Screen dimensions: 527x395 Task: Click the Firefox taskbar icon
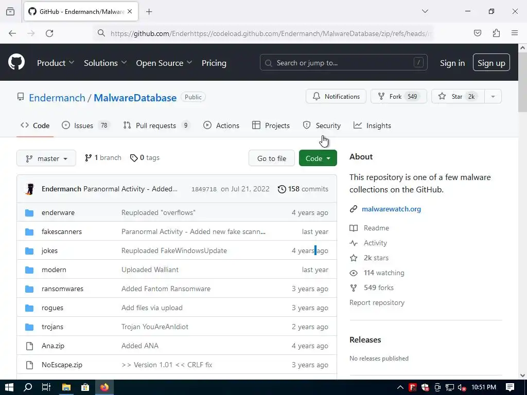[104, 387]
